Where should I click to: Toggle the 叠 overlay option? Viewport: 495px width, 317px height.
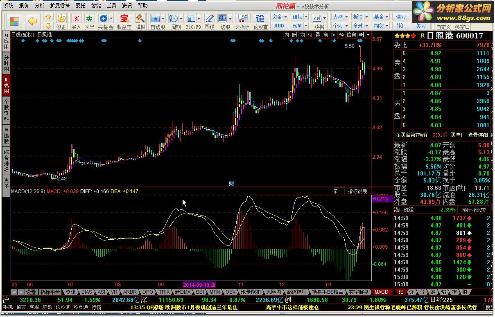pyautogui.click(x=318, y=35)
